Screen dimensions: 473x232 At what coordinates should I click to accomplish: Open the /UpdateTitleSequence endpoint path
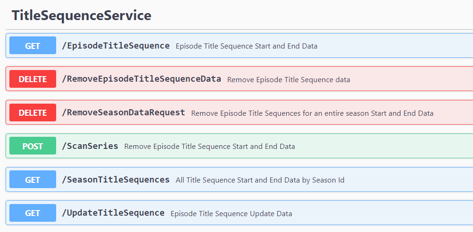click(x=113, y=213)
